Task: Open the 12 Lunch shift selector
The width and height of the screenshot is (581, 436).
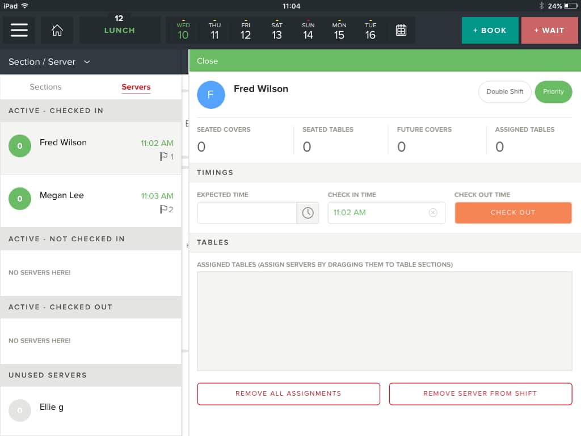Action: pos(119,30)
